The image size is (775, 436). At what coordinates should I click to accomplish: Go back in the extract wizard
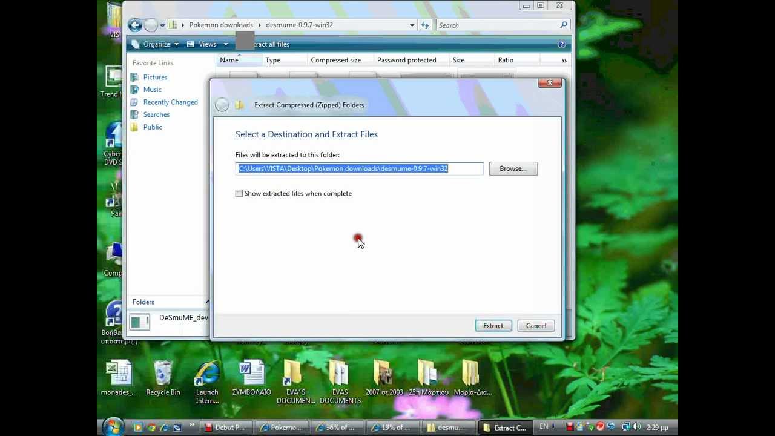[222, 105]
